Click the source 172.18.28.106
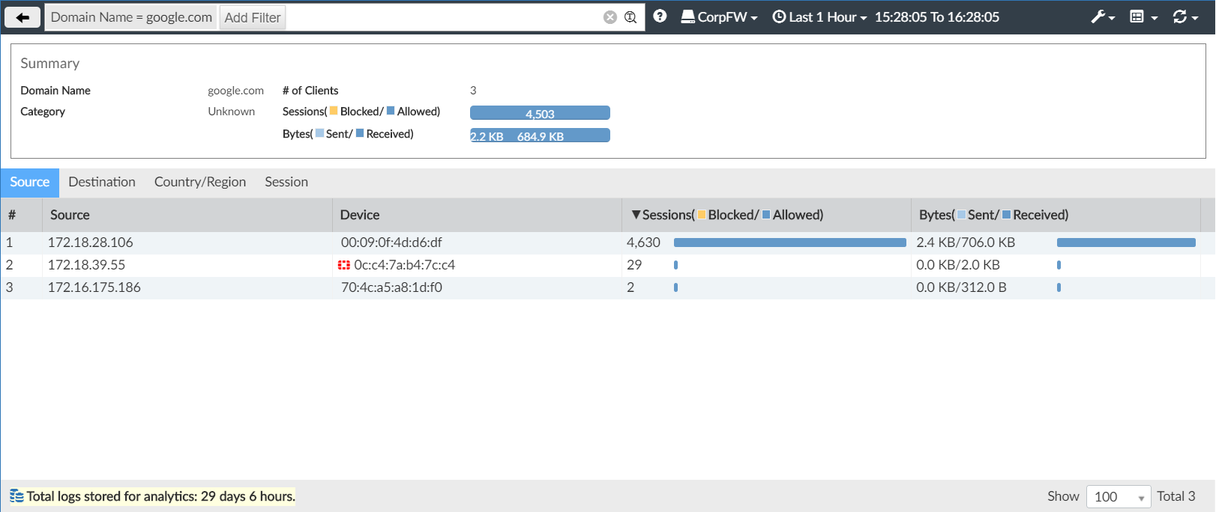Image resolution: width=1216 pixels, height=512 pixels. pyautogui.click(x=91, y=243)
